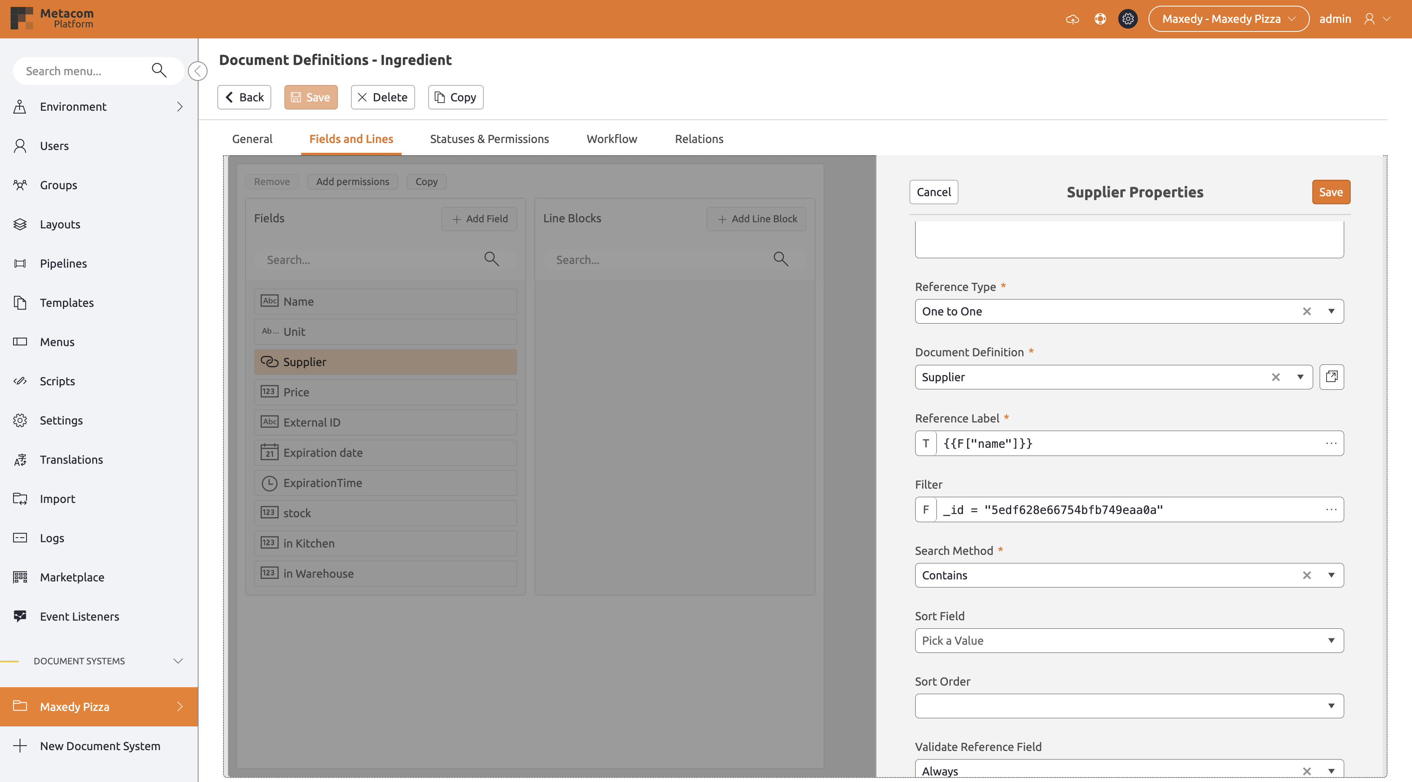Clear the Search Method value

click(1307, 575)
